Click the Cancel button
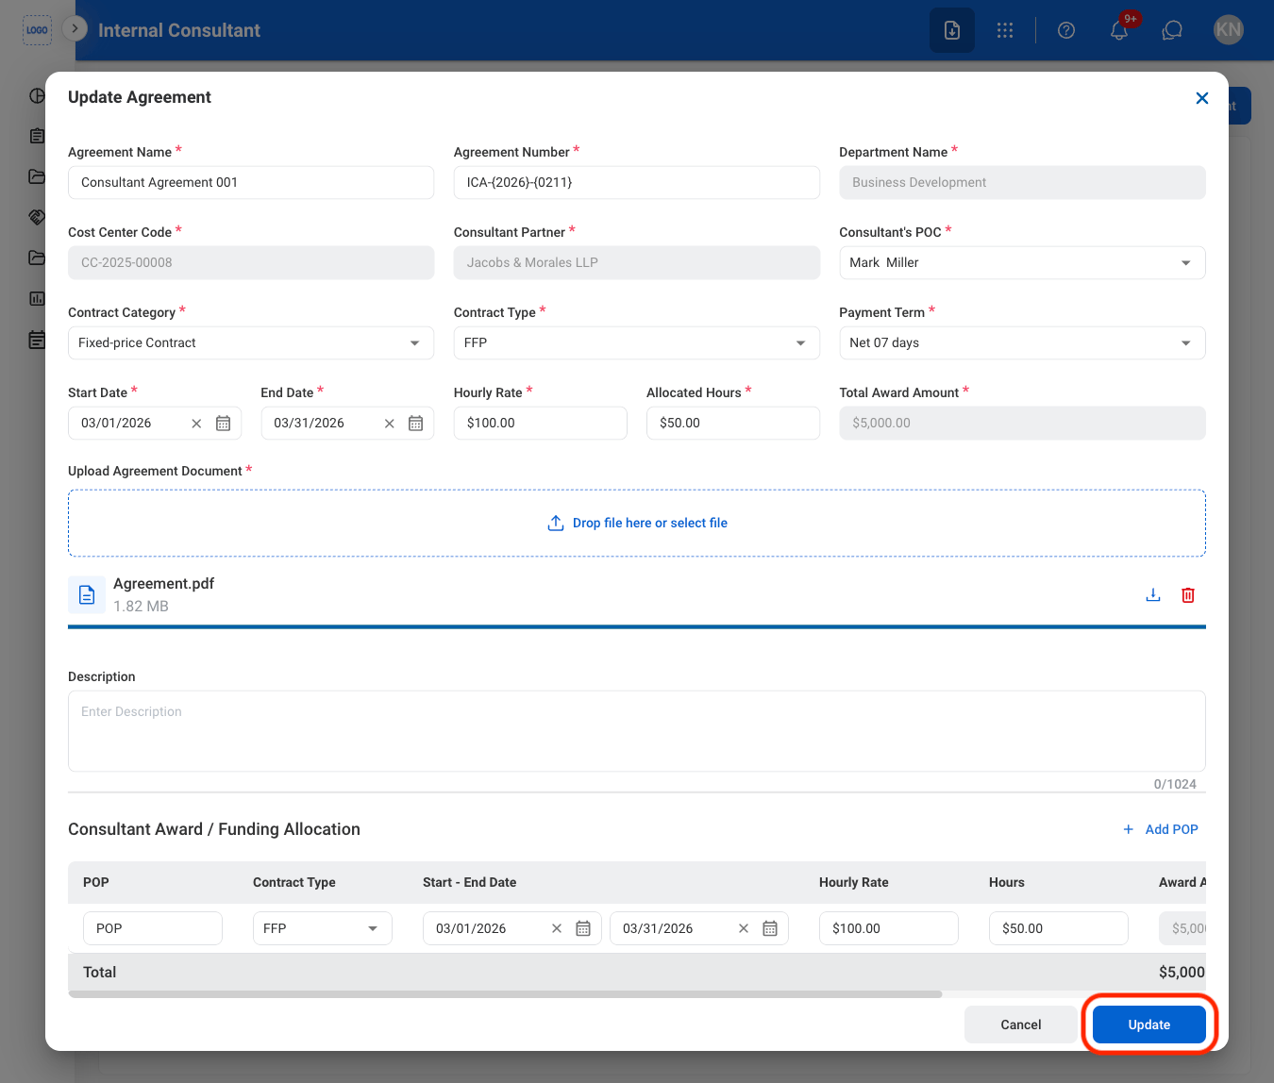Screen dimensions: 1274x1083 [x=1021, y=1025]
